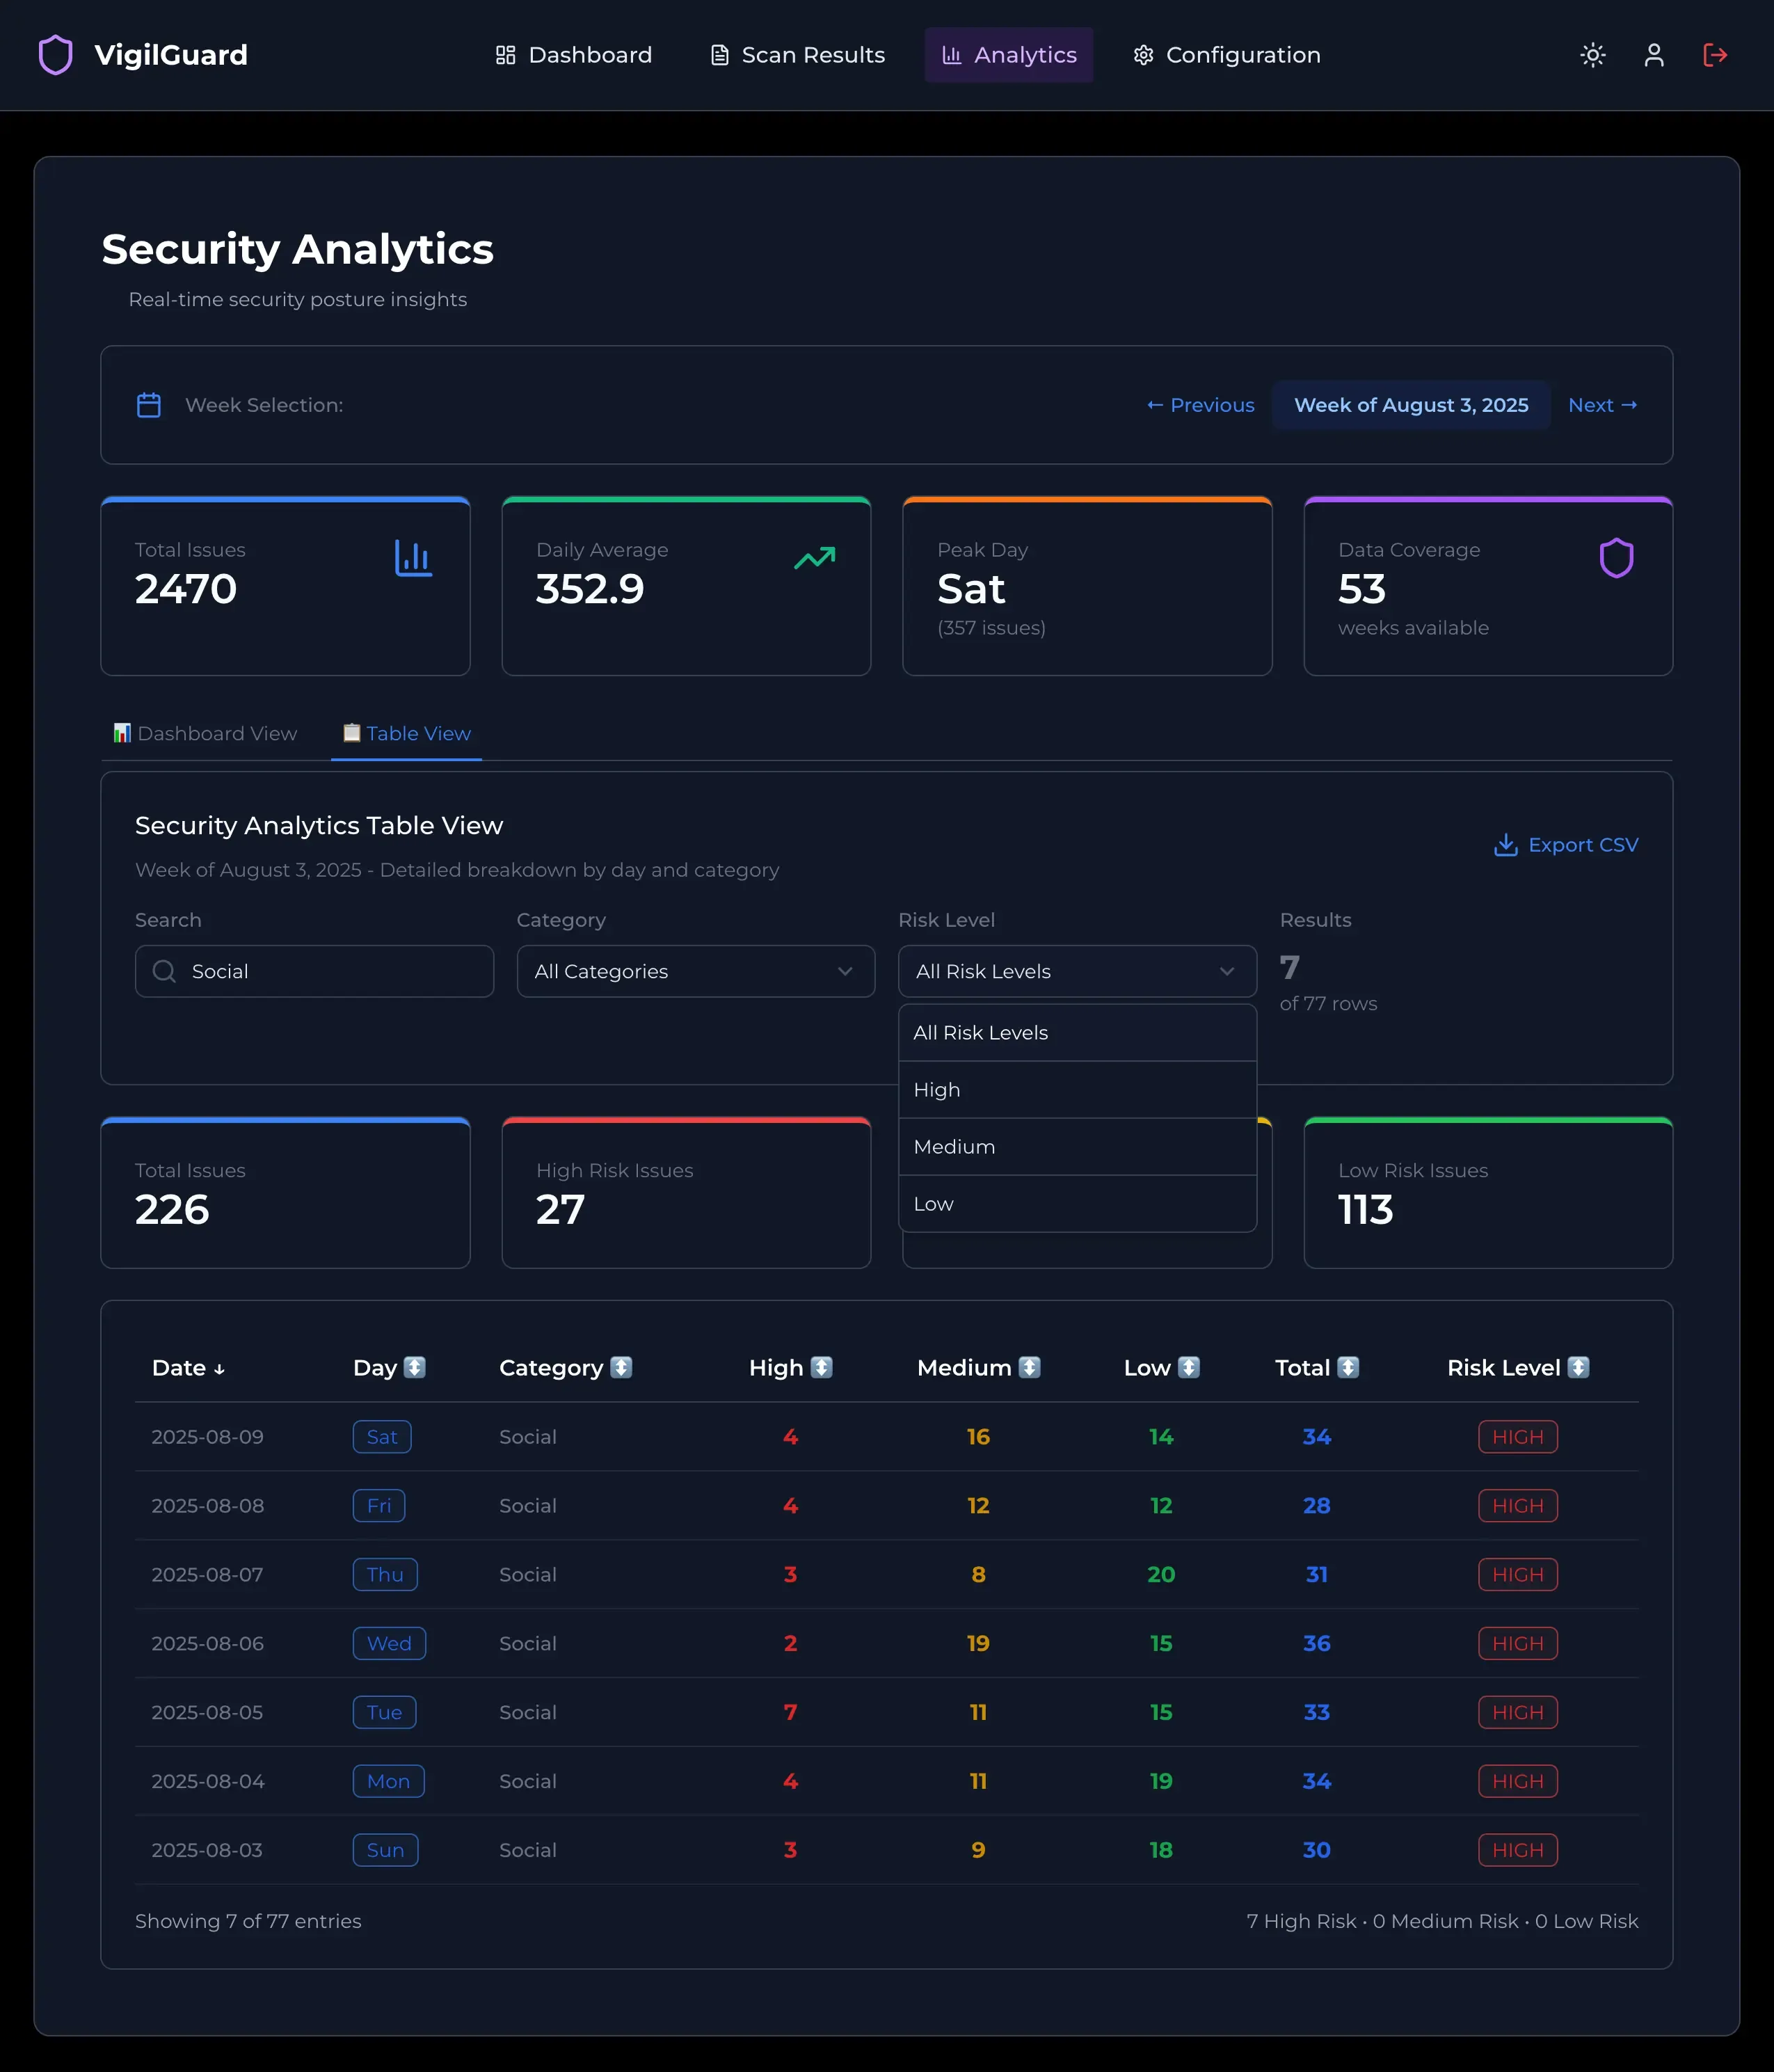Click the trend arrow icon on Daily Average card
1774x2072 pixels.
coord(814,558)
